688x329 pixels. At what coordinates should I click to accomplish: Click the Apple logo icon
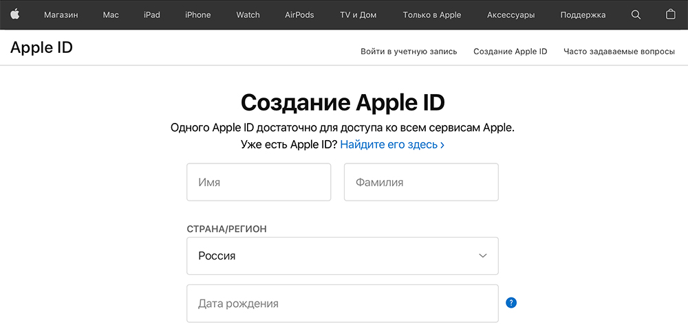(x=15, y=14)
